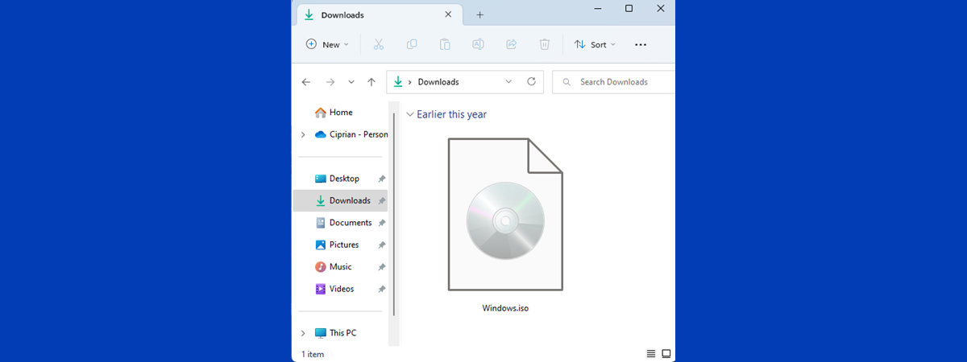Click the Windows.iso file name label

[x=505, y=308]
